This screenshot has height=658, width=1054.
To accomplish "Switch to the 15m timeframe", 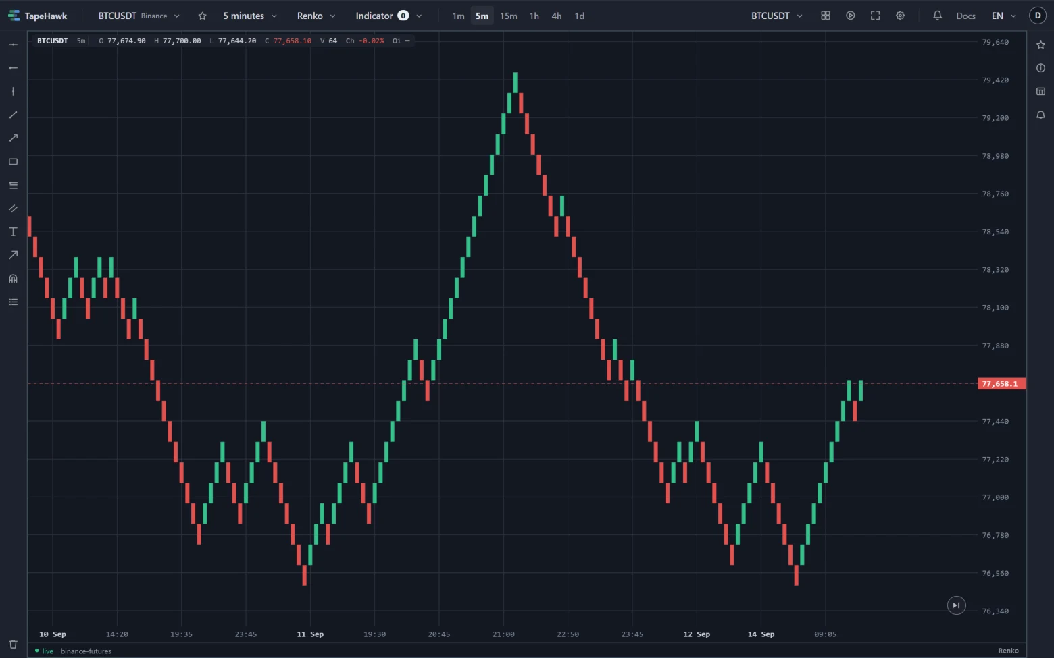I will pos(508,16).
